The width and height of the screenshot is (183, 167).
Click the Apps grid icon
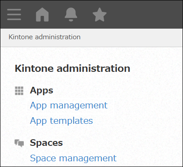[19, 91]
